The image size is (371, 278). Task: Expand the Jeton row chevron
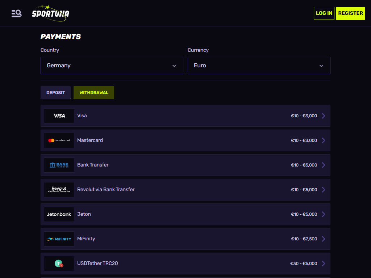coord(324,214)
